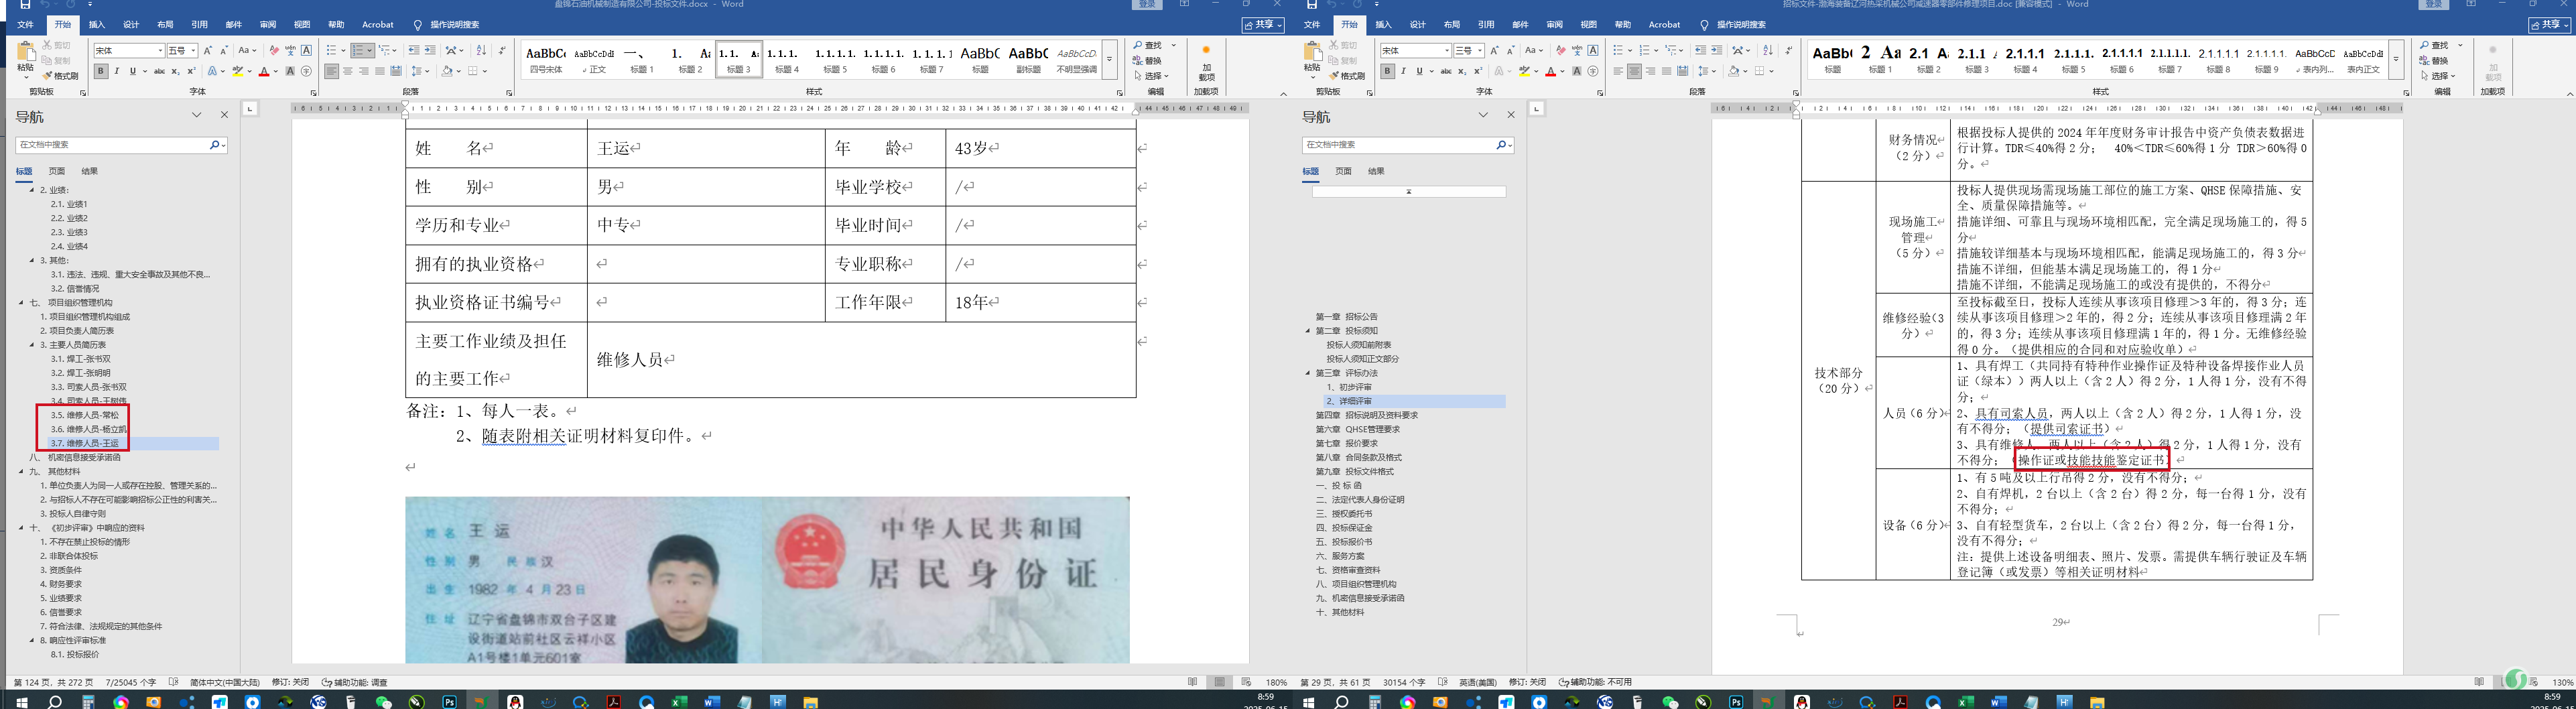
Task: Open phonetic guide in the 投标文件 window
Action: (x=290, y=50)
